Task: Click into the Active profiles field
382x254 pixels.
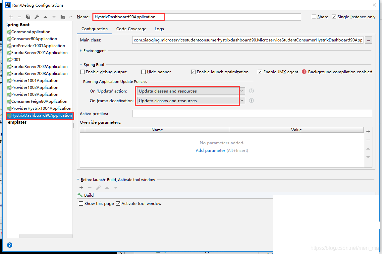Action: (252, 114)
